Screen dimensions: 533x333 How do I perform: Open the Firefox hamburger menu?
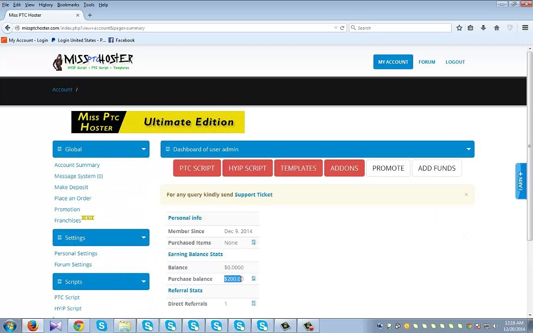(525, 28)
